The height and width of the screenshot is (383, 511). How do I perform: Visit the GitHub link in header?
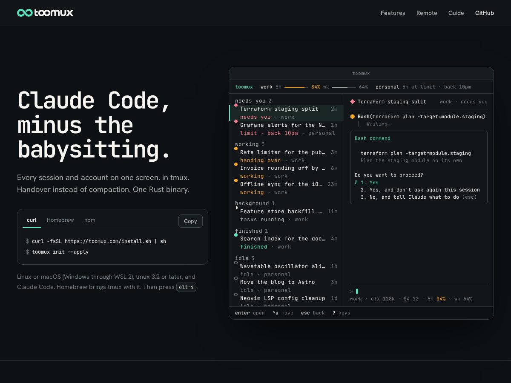click(x=485, y=13)
